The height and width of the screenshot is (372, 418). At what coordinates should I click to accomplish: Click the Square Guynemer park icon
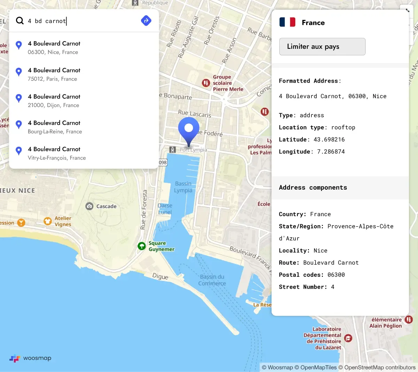[x=142, y=246]
